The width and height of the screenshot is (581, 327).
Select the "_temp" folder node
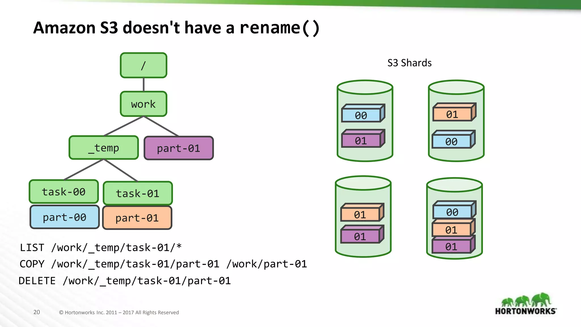[104, 148]
